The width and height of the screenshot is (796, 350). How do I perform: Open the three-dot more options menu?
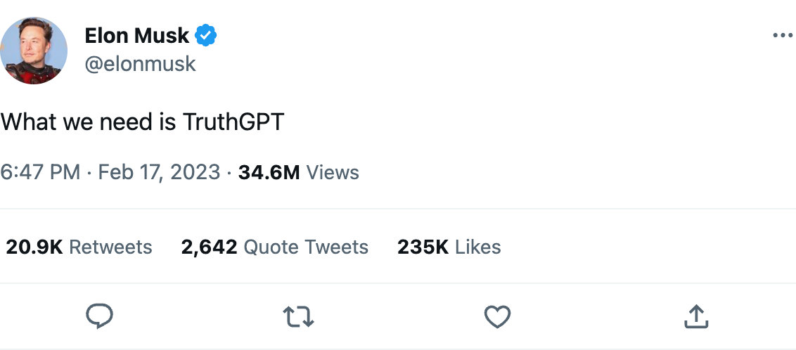coord(782,36)
